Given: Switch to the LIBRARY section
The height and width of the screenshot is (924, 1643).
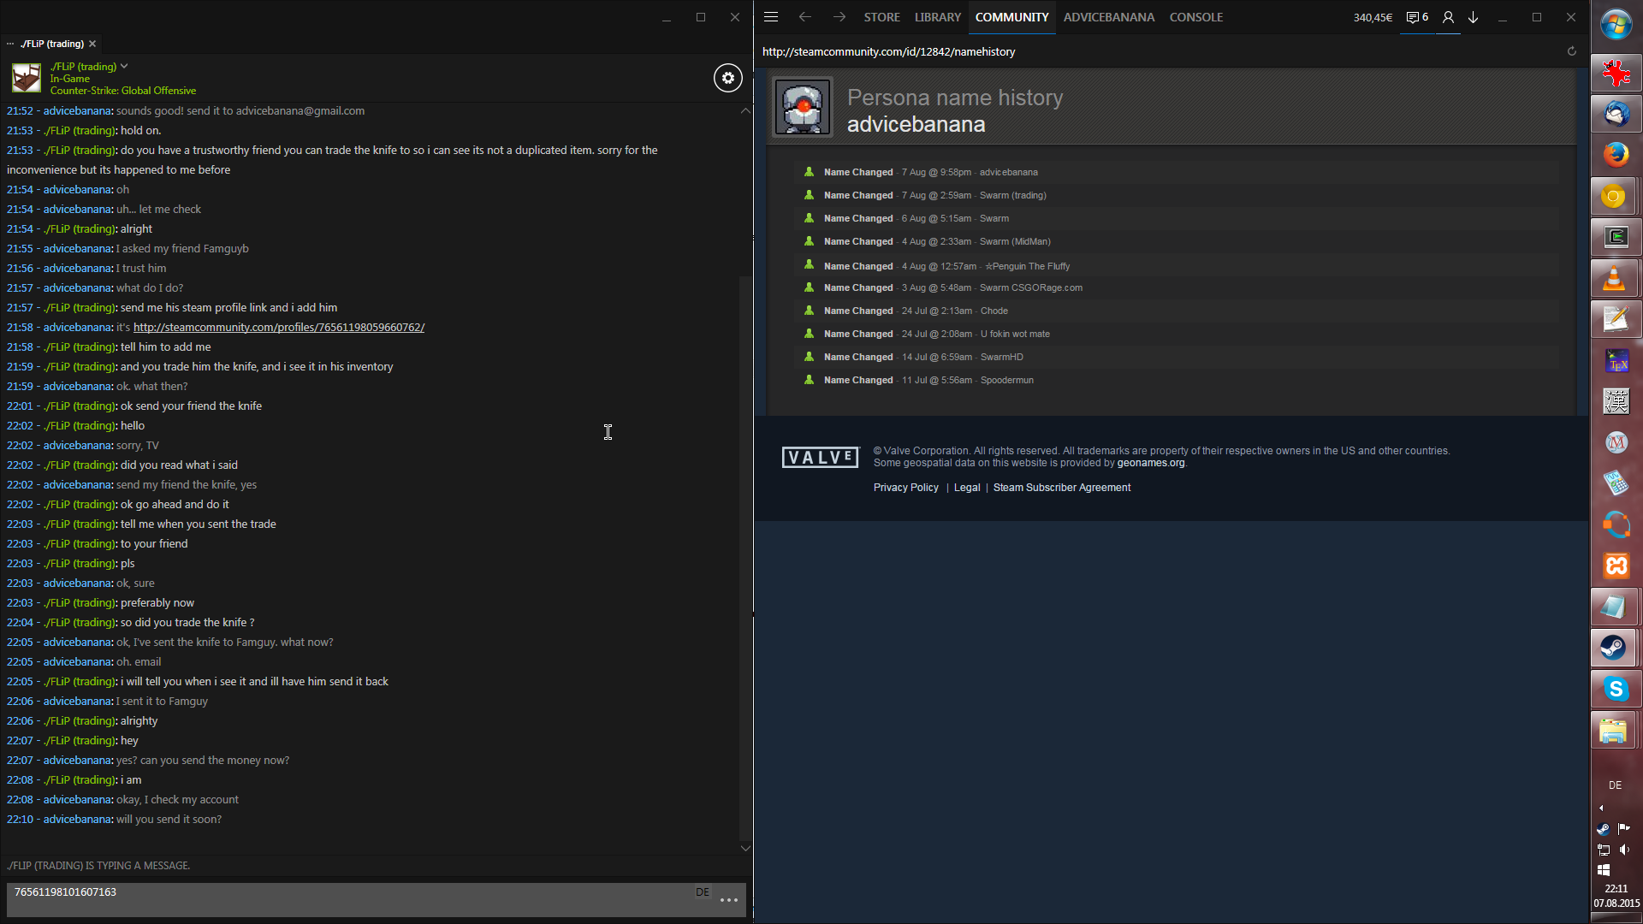Looking at the screenshot, I should pos(937,17).
